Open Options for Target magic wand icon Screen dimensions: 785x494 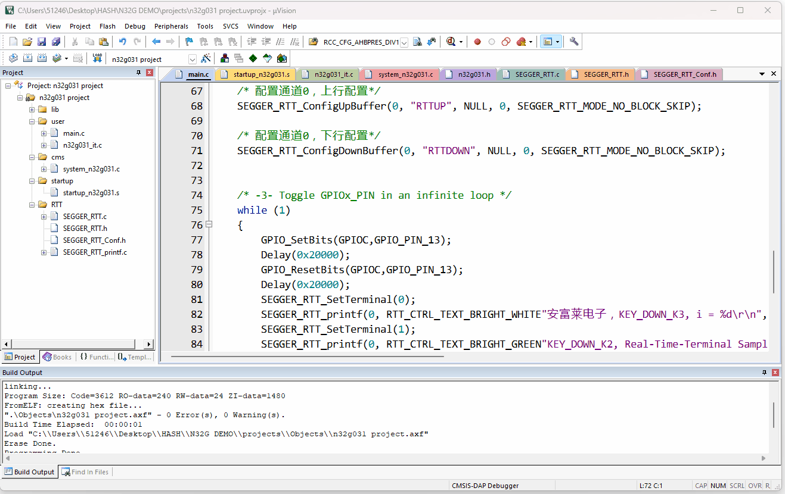click(206, 58)
